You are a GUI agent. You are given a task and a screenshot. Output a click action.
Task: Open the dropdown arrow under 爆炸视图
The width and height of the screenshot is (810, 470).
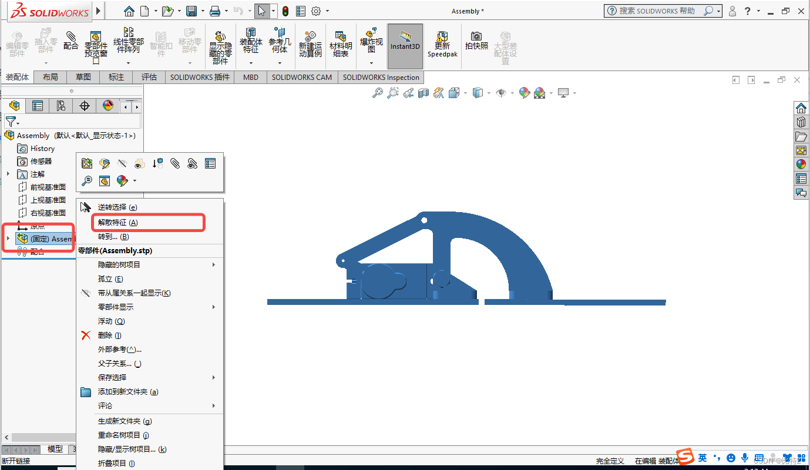tap(372, 63)
